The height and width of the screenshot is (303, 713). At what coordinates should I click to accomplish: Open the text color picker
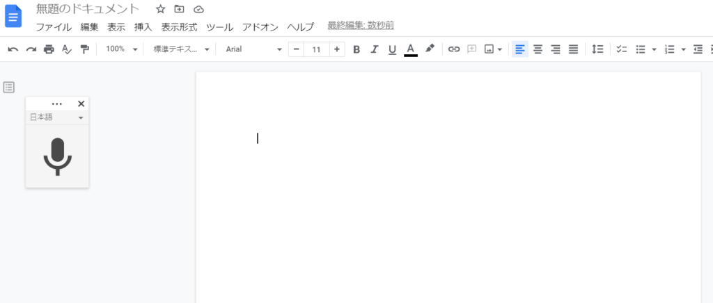pyautogui.click(x=411, y=49)
